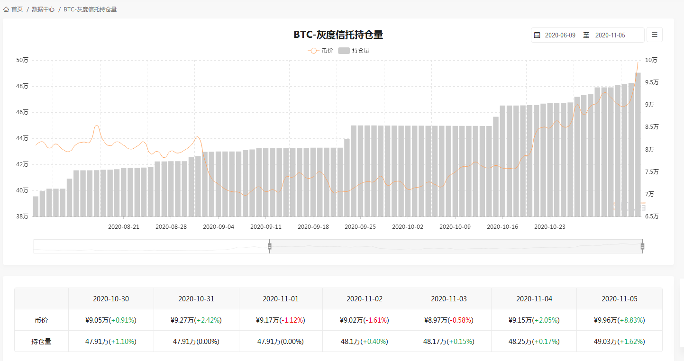Toggle the 币价 legend series
684x361 pixels.
[x=320, y=51]
